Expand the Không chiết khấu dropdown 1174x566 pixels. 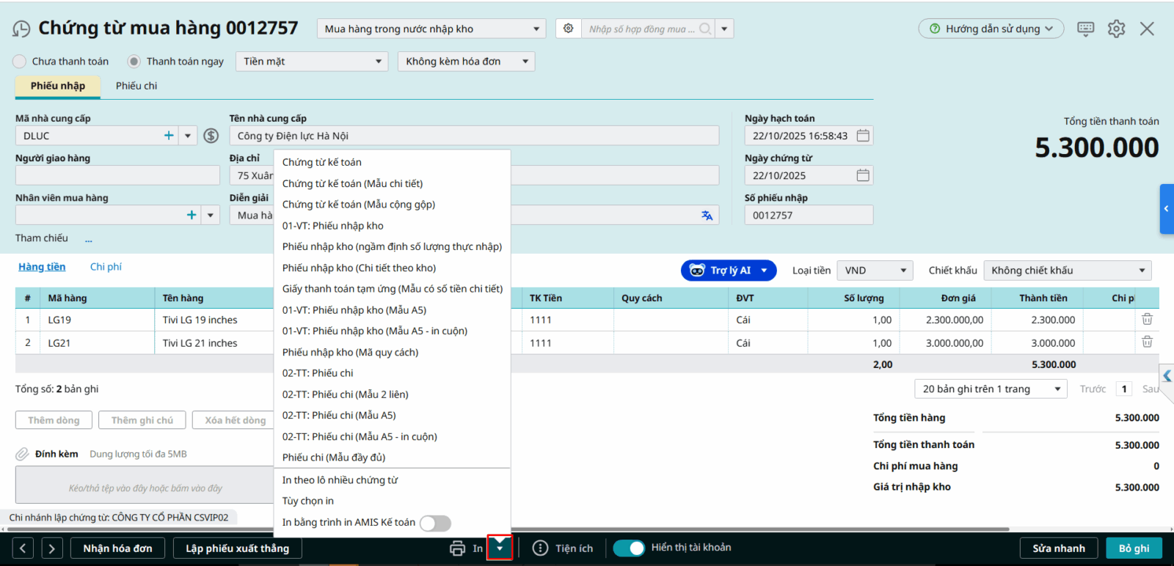tap(1067, 271)
